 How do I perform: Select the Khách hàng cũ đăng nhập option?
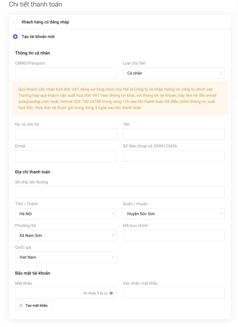[15, 22]
